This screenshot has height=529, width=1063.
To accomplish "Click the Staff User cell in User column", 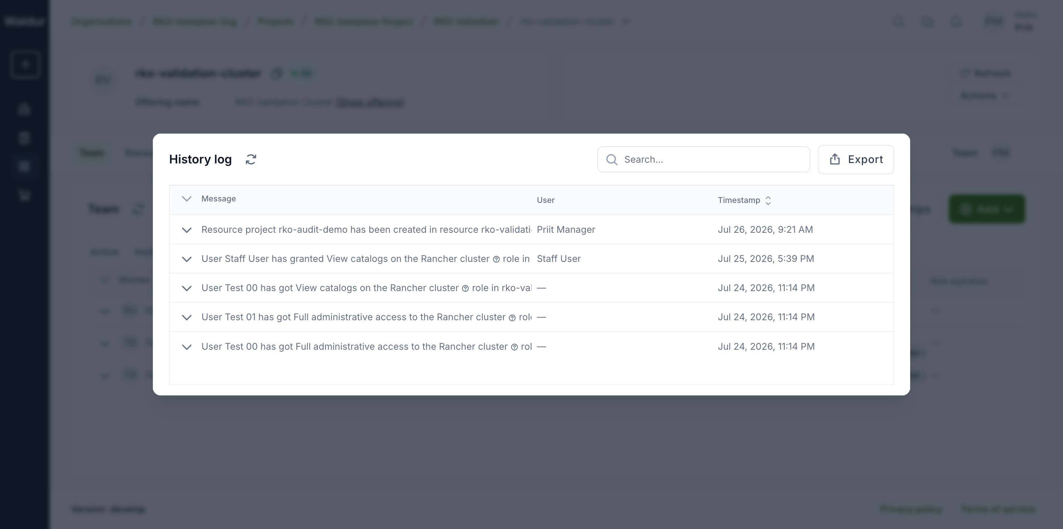I will point(559,259).
